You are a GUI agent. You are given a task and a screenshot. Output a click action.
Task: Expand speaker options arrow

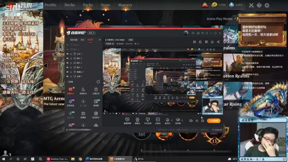(x=182, y=120)
